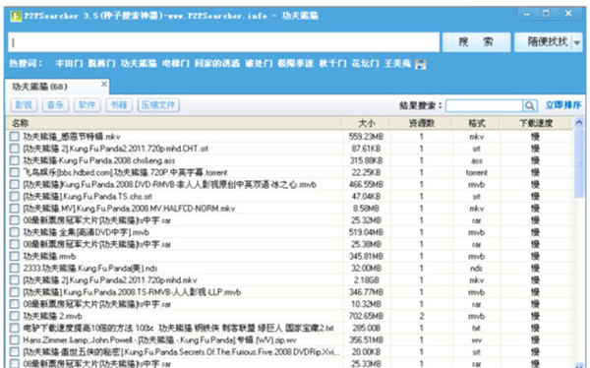Click hot word 秋千门
The image size is (590, 368).
pos(332,63)
